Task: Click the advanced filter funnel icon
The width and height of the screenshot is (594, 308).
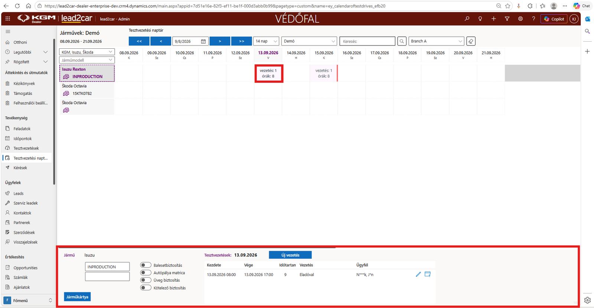Action: (507, 19)
